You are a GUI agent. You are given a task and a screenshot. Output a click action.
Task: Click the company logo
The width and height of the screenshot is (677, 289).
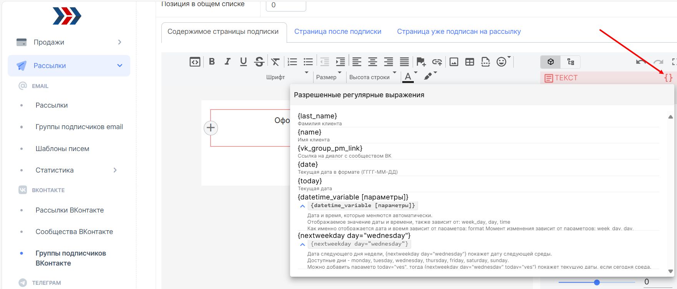[x=67, y=16]
